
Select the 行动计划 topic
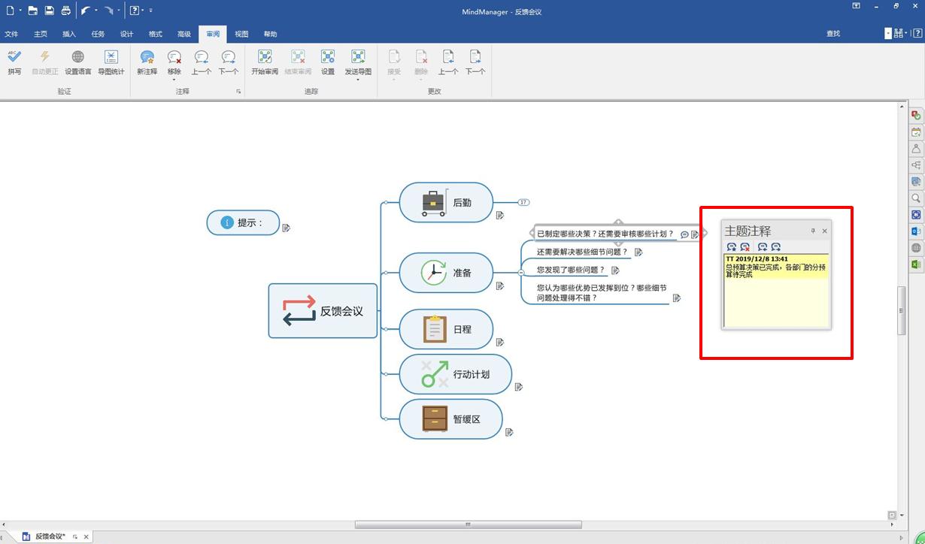tap(456, 374)
